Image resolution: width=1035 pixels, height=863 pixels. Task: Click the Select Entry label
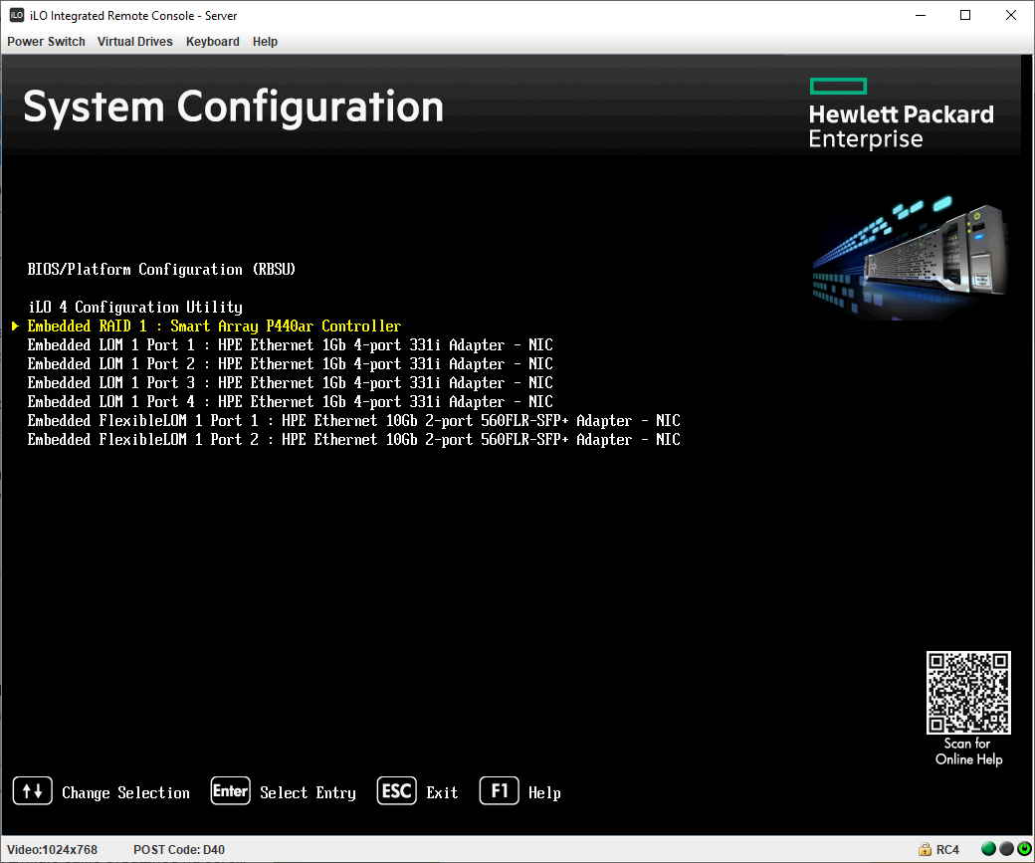coord(308,793)
